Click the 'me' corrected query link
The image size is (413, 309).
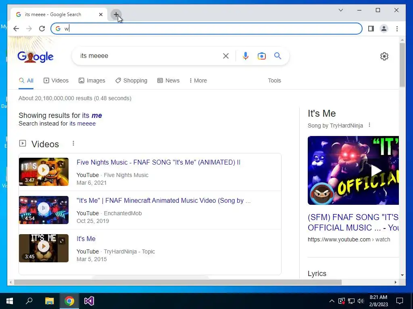pyautogui.click(x=97, y=115)
